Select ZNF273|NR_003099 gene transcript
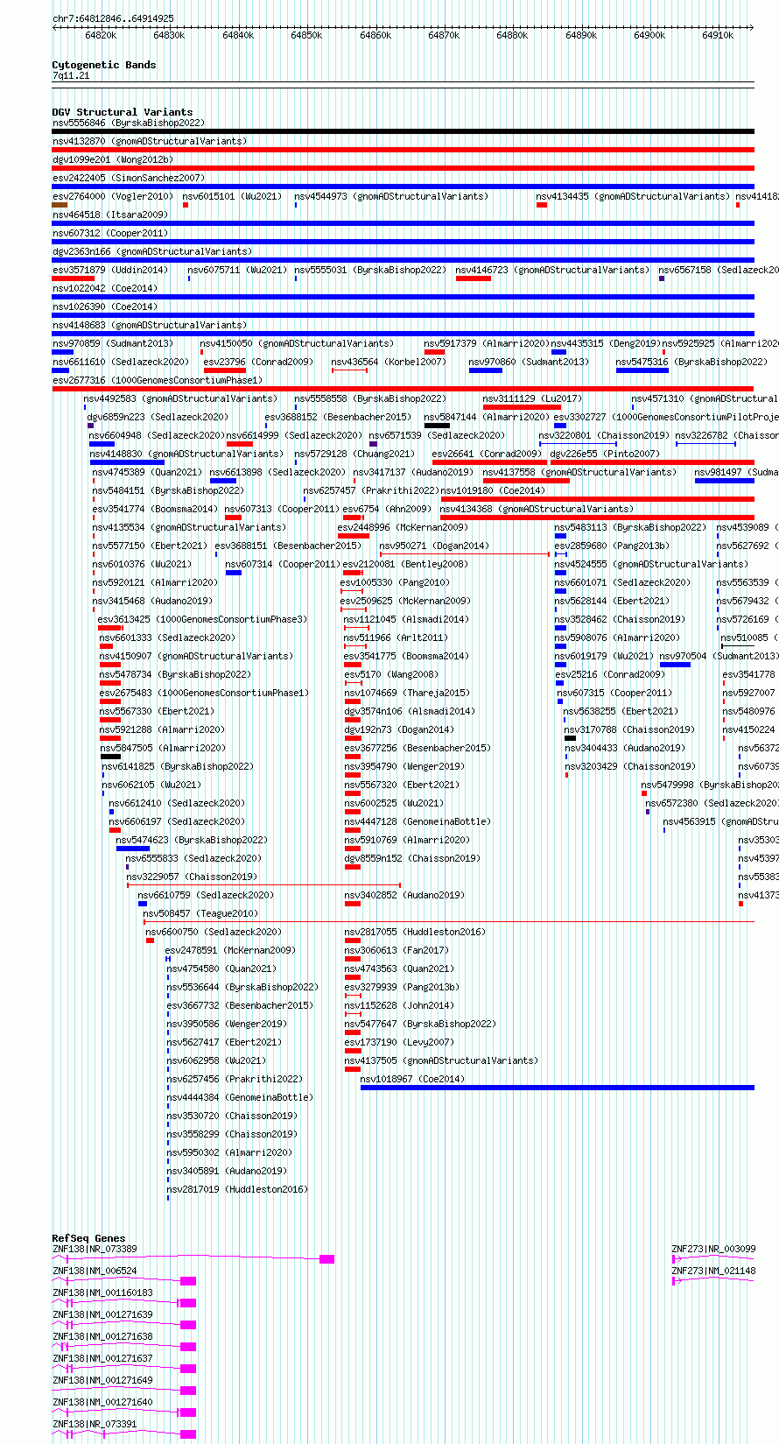The width and height of the screenshot is (779, 1444). click(x=713, y=1249)
